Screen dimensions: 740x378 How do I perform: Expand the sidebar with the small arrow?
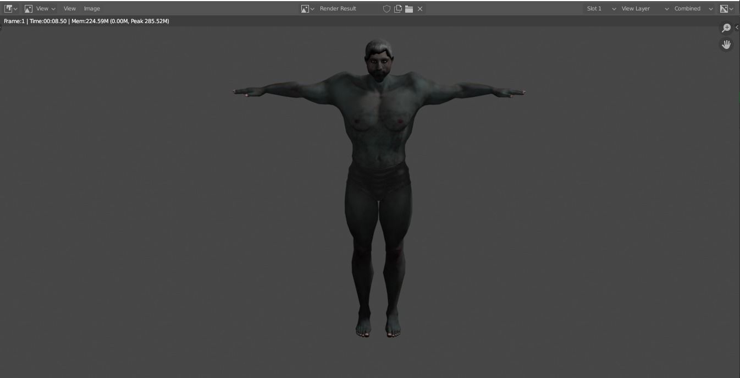click(x=737, y=27)
